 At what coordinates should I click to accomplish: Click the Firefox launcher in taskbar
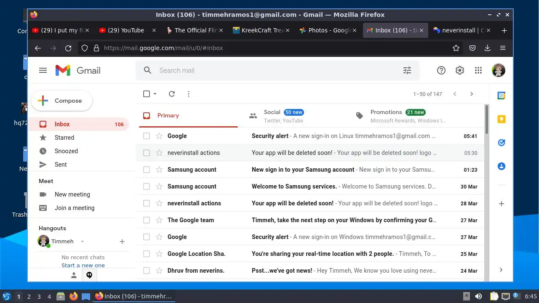pos(73,296)
